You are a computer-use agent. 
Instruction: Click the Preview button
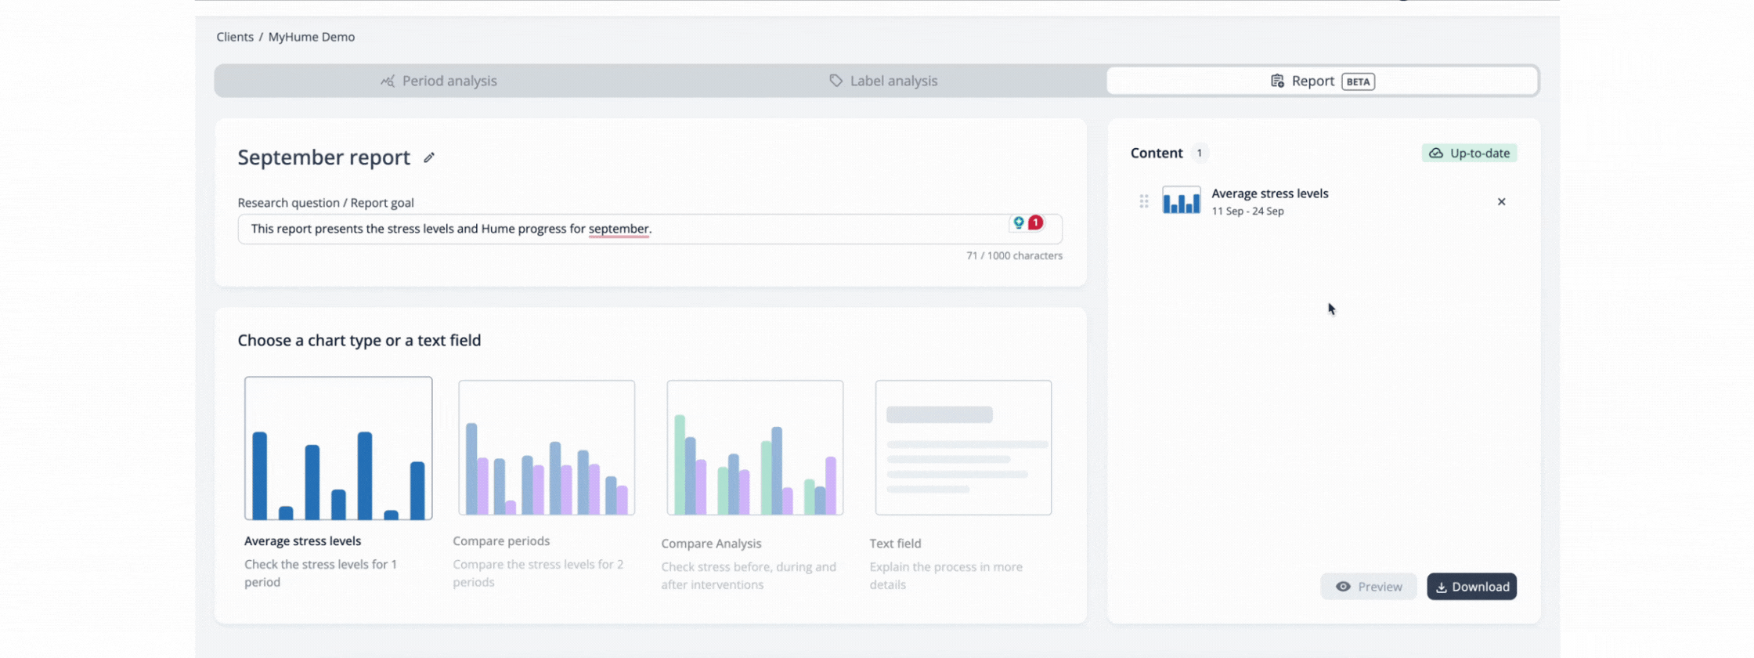click(x=1368, y=587)
